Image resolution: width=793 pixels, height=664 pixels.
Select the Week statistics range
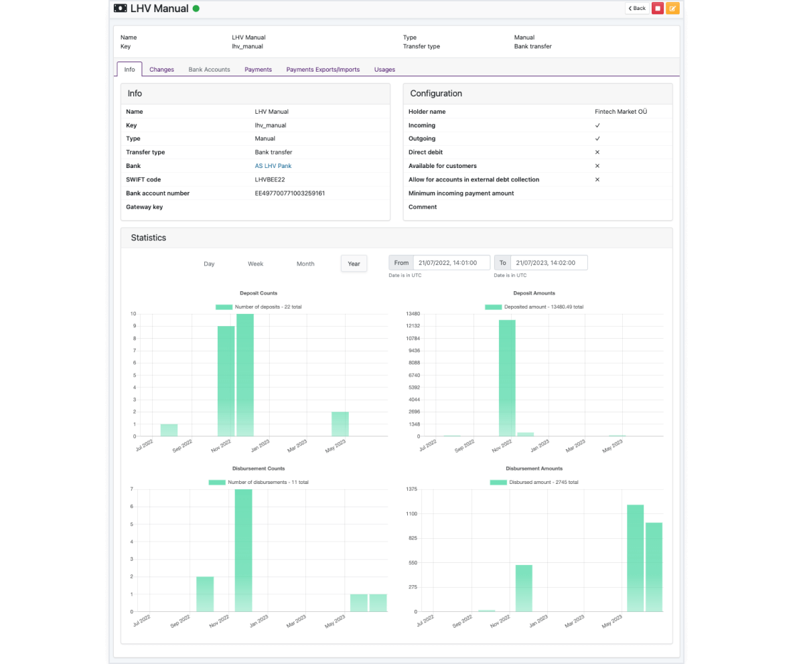click(255, 264)
